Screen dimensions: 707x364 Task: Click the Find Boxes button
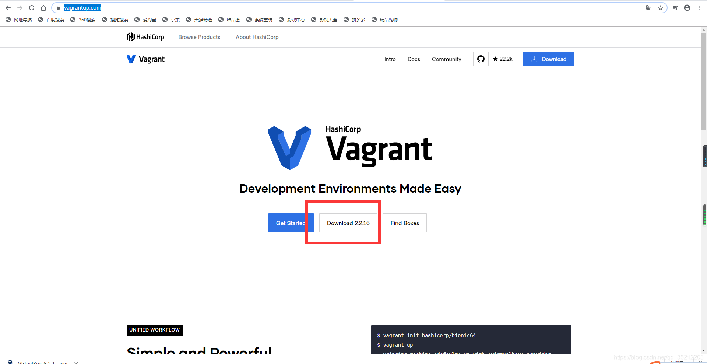(x=405, y=223)
